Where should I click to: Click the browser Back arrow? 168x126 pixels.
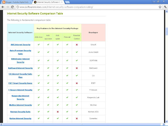point(3,7)
